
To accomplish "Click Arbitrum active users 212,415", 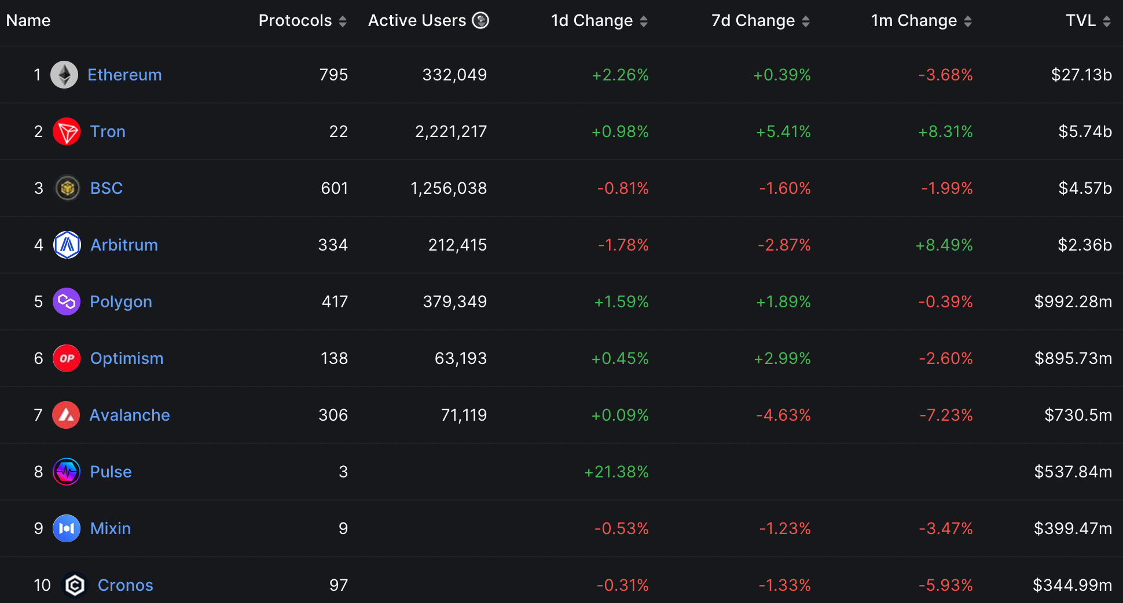I will click(457, 245).
